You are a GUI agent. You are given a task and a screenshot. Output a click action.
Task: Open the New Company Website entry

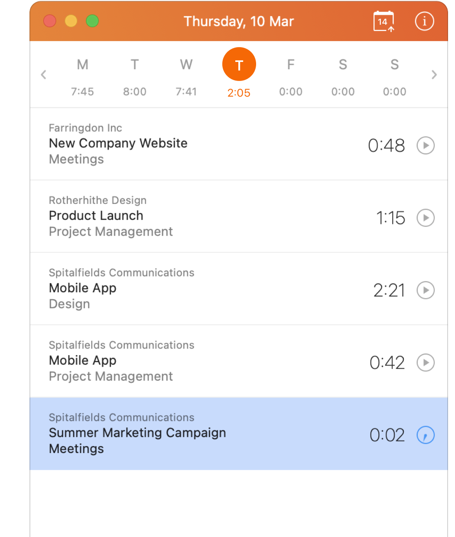tap(173, 144)
